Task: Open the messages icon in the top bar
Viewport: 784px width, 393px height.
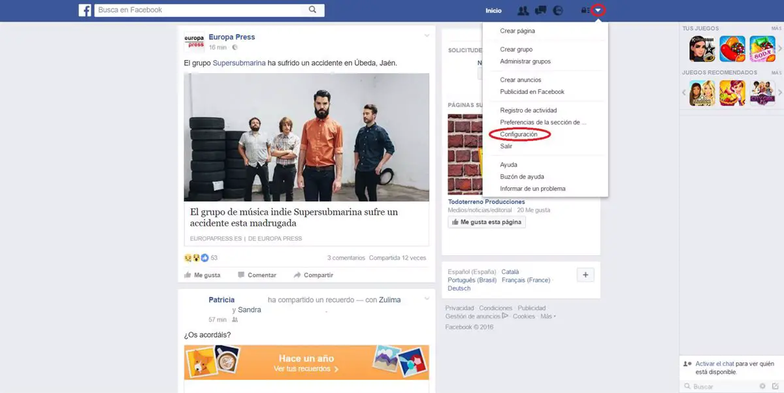Action: (540, 10)
